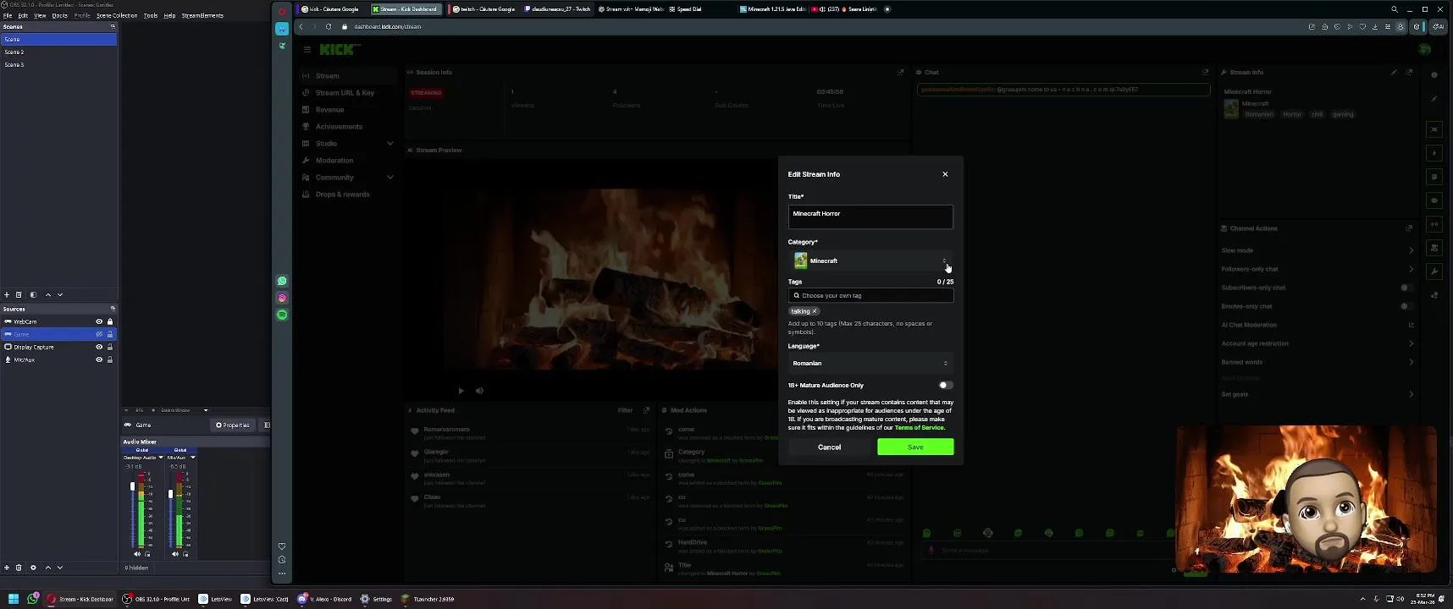Toggle WebCam source visibility
Viewport: 1453px width, 609px height.
point(99,321)
